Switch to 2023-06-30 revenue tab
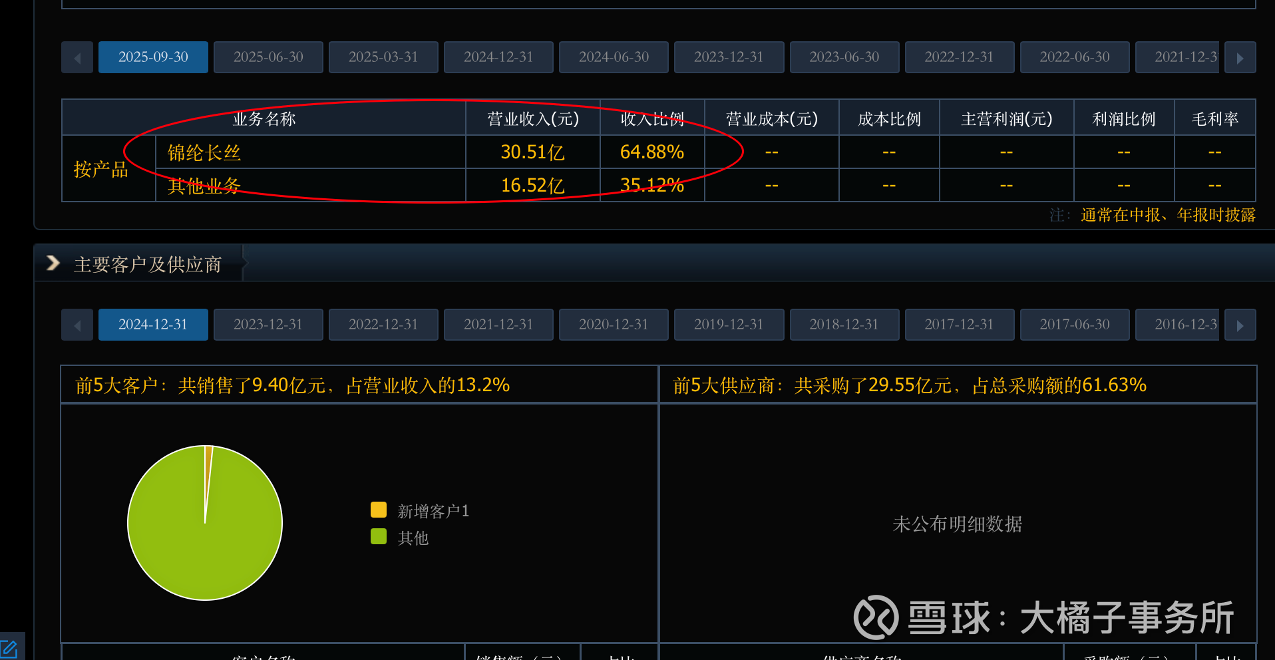1275x660 pixels. pyautogui.click(x=844, y=57)
